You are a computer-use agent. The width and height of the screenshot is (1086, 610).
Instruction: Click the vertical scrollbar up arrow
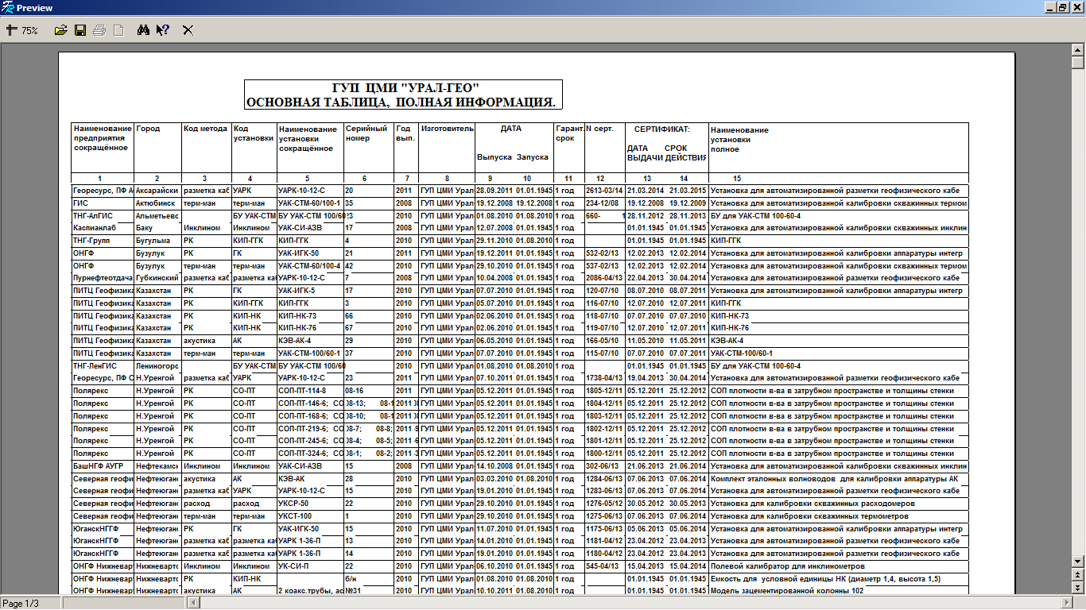coord(1077,50)
